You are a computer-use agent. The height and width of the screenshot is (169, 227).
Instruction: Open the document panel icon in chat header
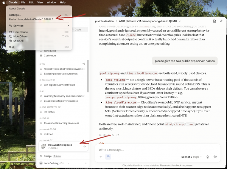tap(215, 21)
